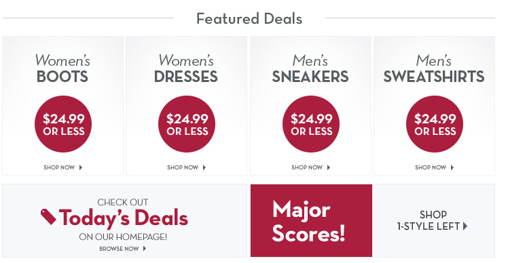Click the red price tag icon
The width and height of the screenshot is (508, 263).
pyautogui.click(x=49, y=217)
